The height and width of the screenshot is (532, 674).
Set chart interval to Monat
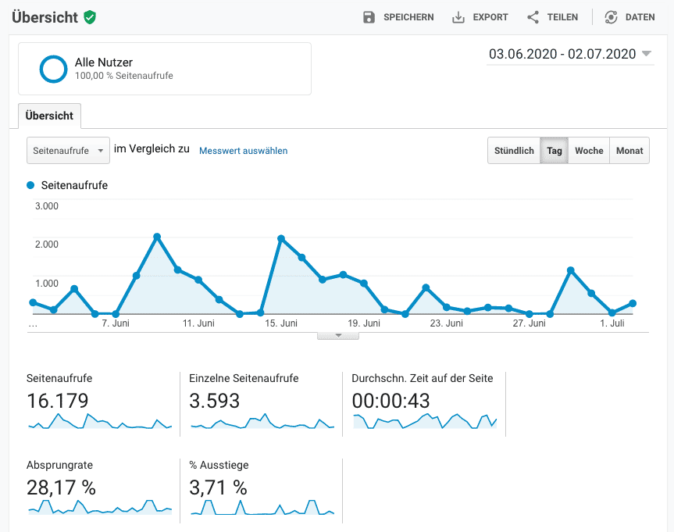tap(629, 151)
